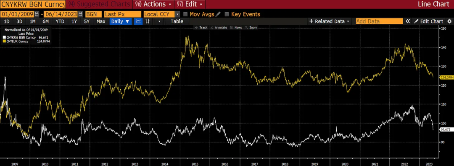Toggle the Track crosshair option
Viewport: 454px width, 166px height.
[x=201, y=27]
